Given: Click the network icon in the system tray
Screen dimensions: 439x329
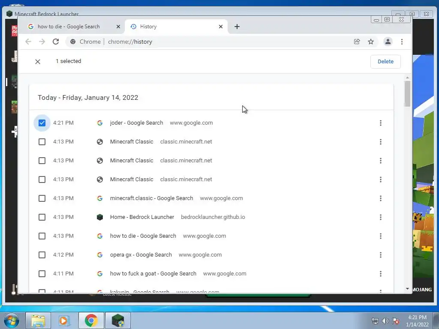Looking at the screenshot, I should tap(375, 320).
